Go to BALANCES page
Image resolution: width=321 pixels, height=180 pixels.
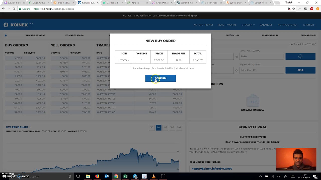point(266,25)
